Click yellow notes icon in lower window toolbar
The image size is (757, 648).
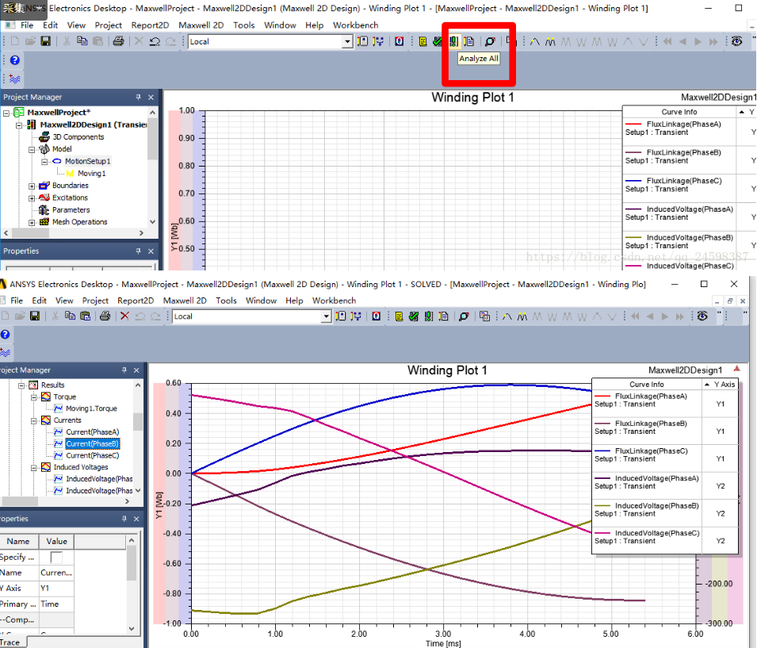[399, 316]
